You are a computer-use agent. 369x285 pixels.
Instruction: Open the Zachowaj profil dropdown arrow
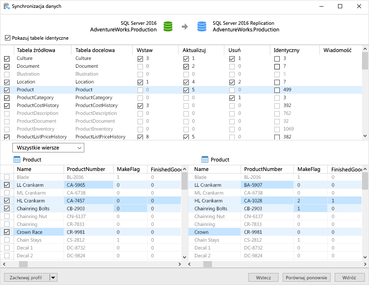click(x=53, y=278)
